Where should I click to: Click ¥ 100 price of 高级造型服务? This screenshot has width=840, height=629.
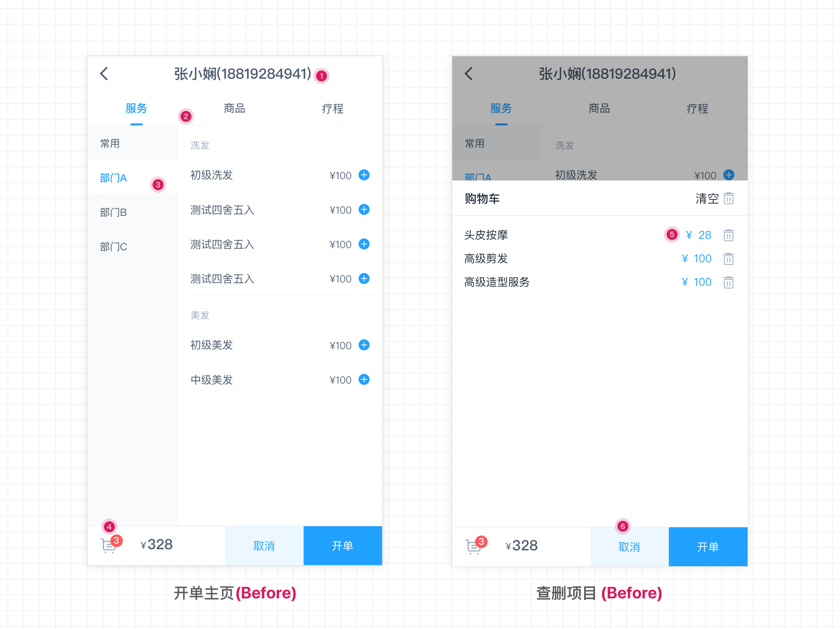697,282
